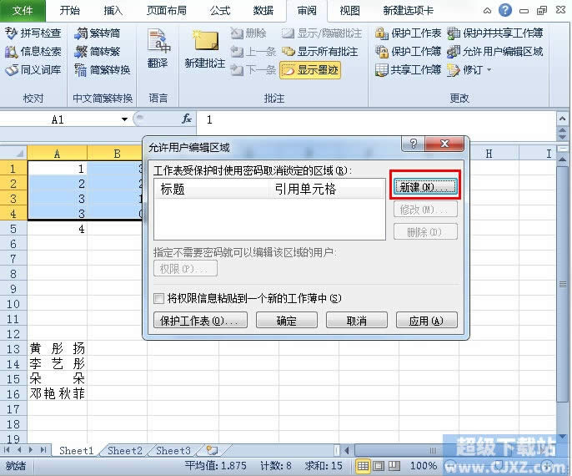Toggle 显示/隐藏批注
572x476 pixels.
[321, 33]
